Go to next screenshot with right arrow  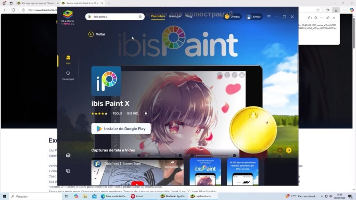pyautogui.click(x=289, y=150)
